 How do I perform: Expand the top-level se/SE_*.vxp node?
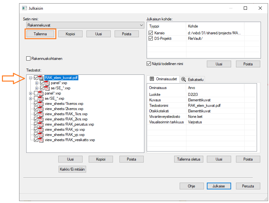tap(31, 98)
